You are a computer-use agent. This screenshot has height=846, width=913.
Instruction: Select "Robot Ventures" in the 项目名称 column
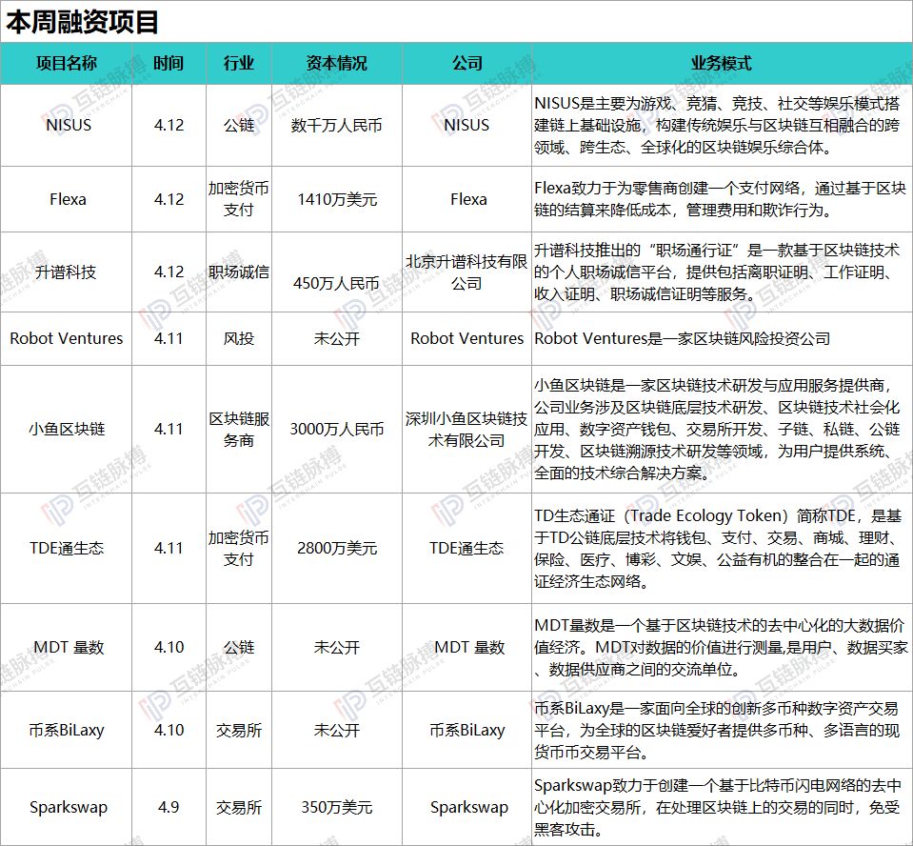point(67,338)
